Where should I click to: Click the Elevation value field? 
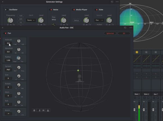tap(8, 52)
